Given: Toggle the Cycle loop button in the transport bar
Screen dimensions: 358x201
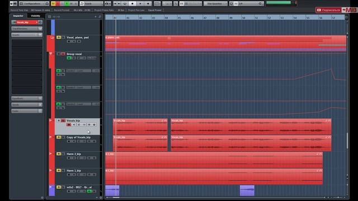Looking at the screenshot, I should click(x=125, y=3).
